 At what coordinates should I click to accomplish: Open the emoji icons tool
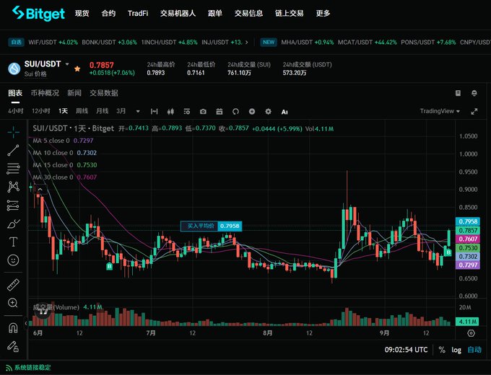13,260
